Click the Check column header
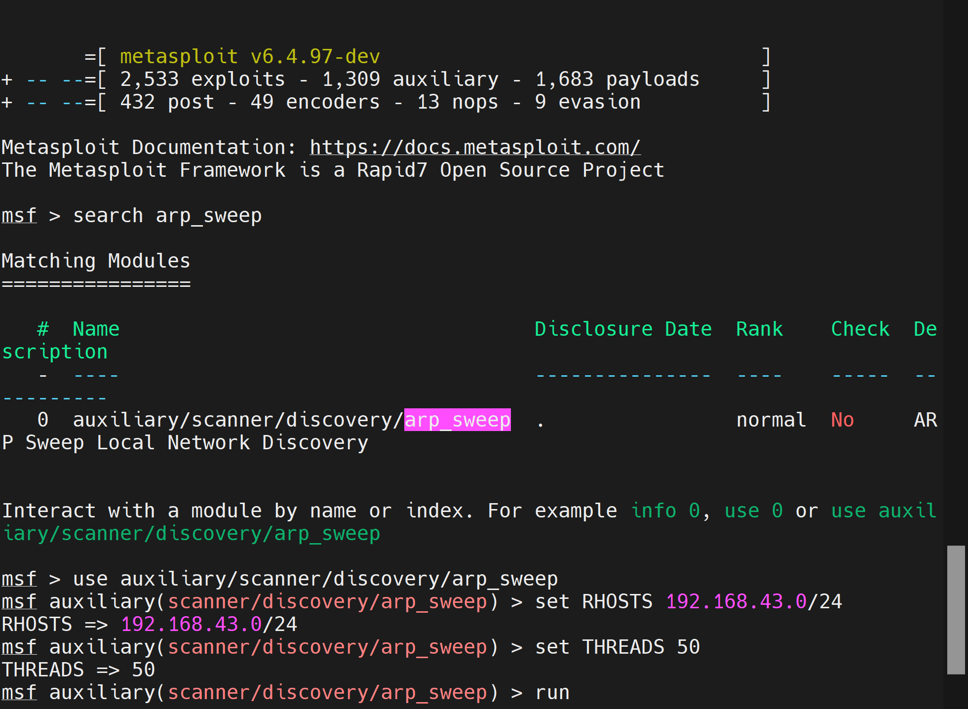 (860, 329)
